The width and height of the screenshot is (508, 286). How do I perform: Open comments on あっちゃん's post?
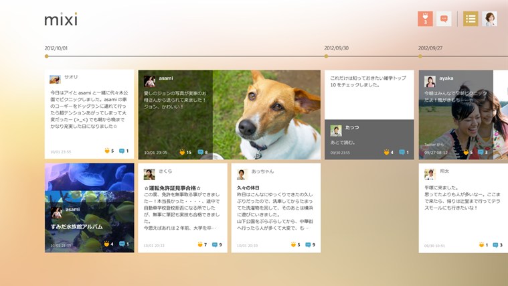coord(308,245)
